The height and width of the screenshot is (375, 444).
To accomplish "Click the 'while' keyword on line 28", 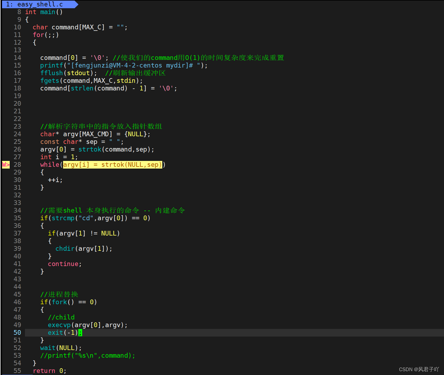I will point(50,164).
